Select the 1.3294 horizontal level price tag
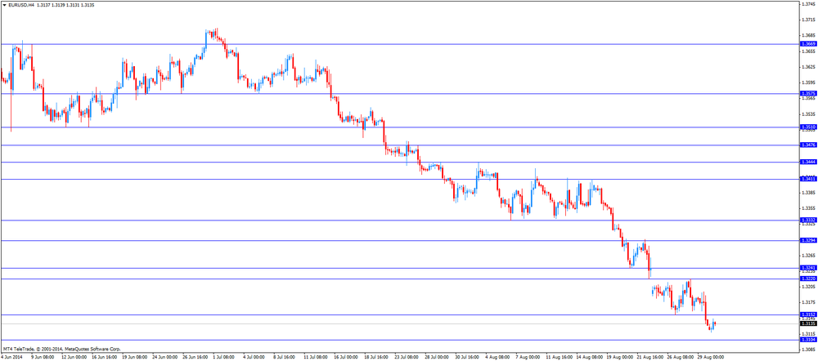The height and width of the screenshot is (361, 818). pos(807,241)
